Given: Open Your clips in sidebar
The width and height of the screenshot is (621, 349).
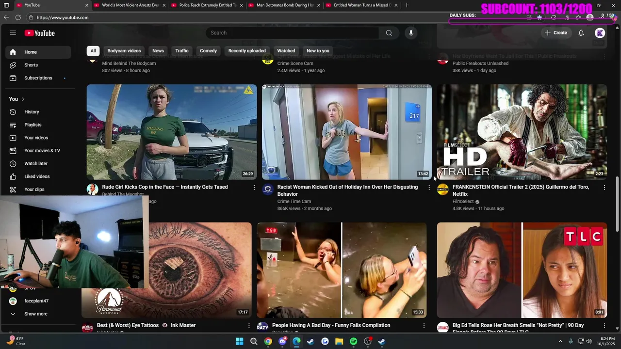Looking at the screenshot, I should tap(38, 190).
